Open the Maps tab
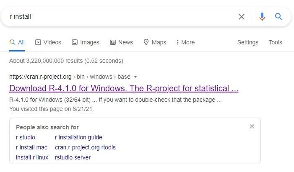Image resolution: width=294 pixels, height=172 pixels. point(155,42)
